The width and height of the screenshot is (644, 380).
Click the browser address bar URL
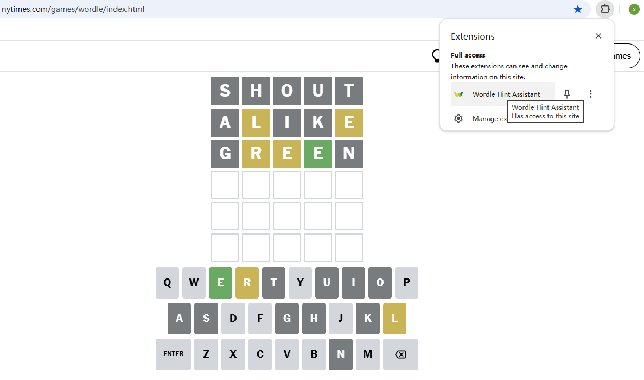pyautogui.click(x=73, y=9)
